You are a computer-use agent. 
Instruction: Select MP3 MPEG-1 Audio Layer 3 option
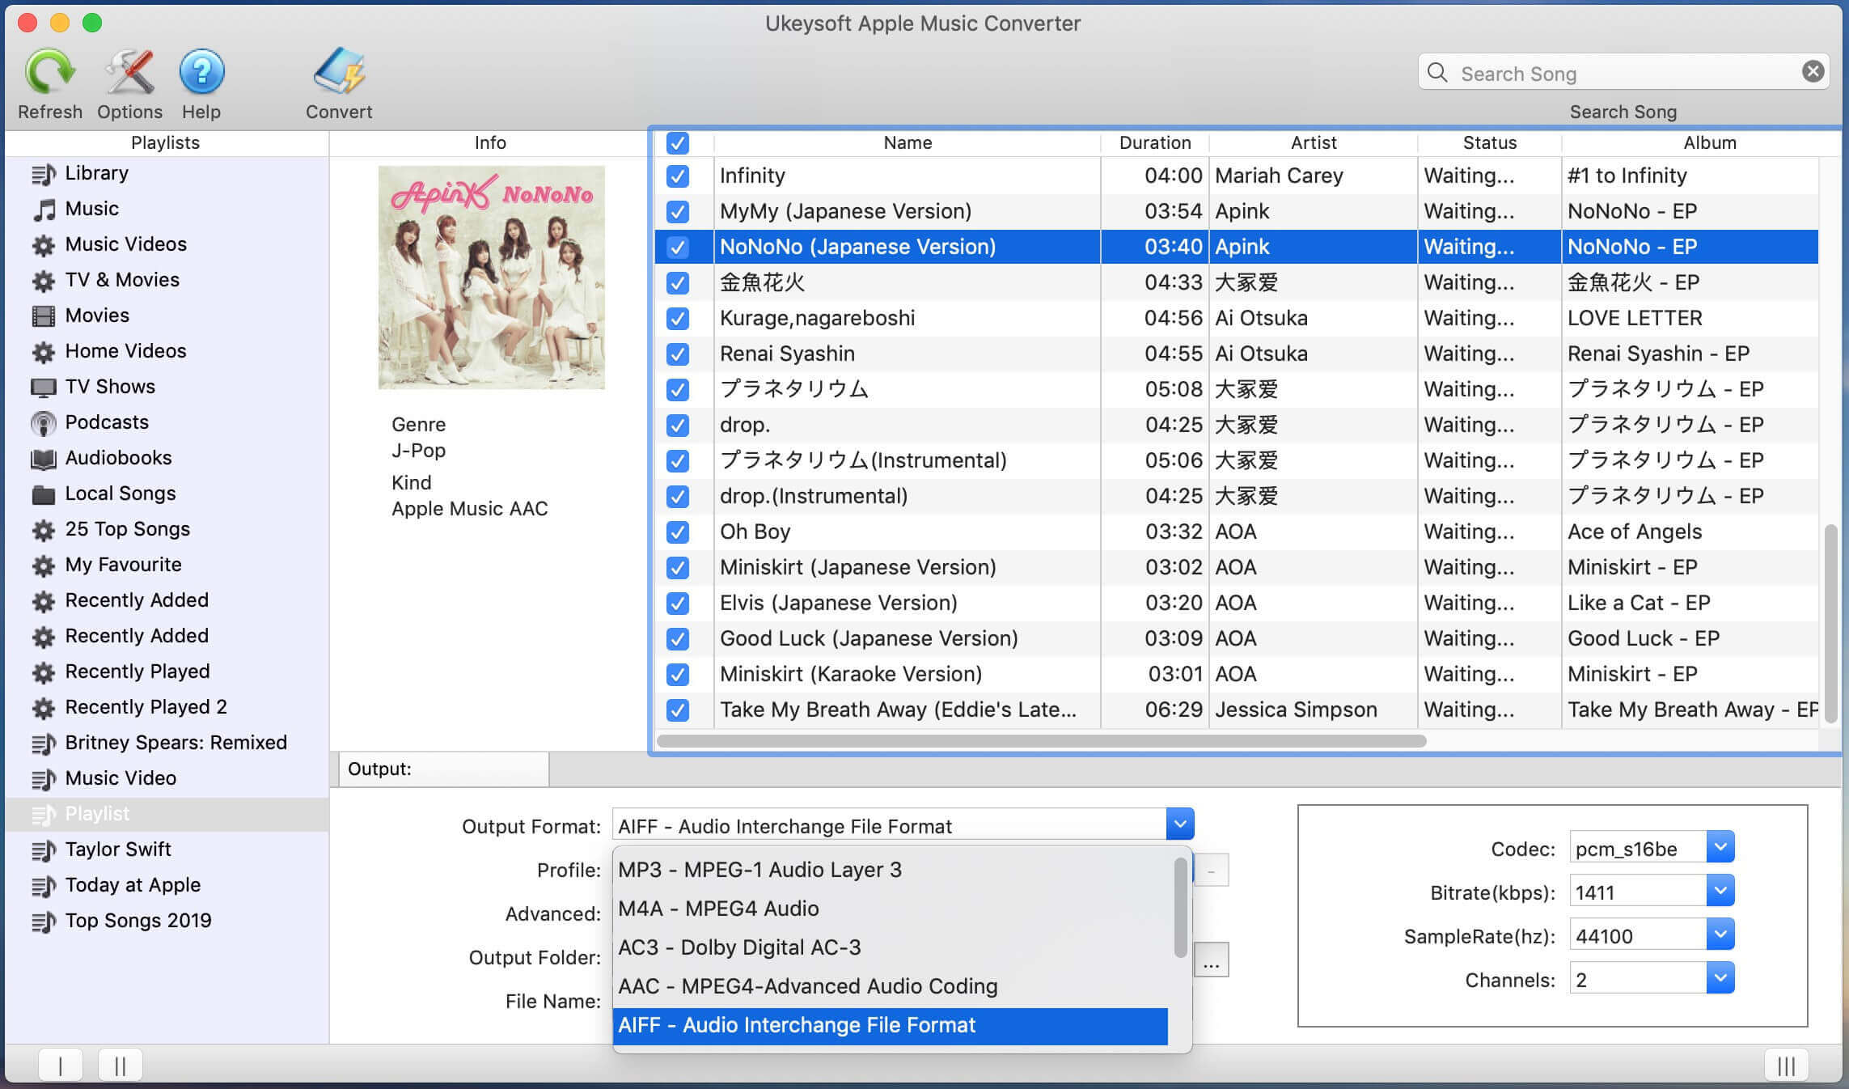(891, 869)
